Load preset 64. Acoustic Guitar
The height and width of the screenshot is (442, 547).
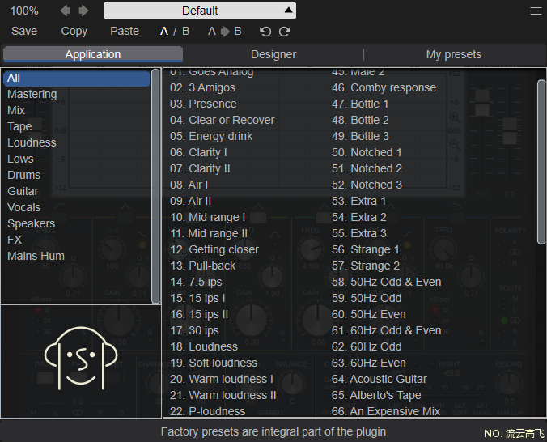380,379
